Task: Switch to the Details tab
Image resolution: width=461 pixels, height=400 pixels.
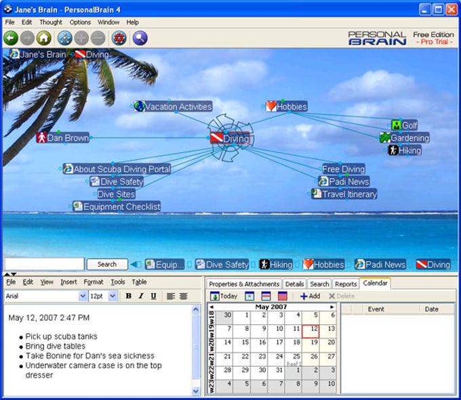Action: point(294,284)
